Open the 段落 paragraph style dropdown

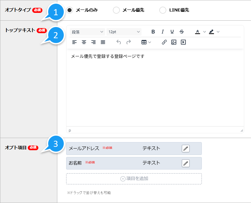click(88, 32)
